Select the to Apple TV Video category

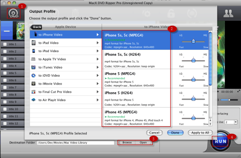[x=65, y=59]
